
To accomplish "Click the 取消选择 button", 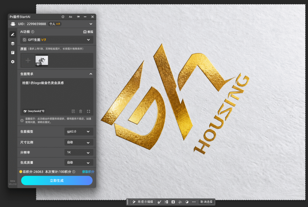I will coord(206,202).
